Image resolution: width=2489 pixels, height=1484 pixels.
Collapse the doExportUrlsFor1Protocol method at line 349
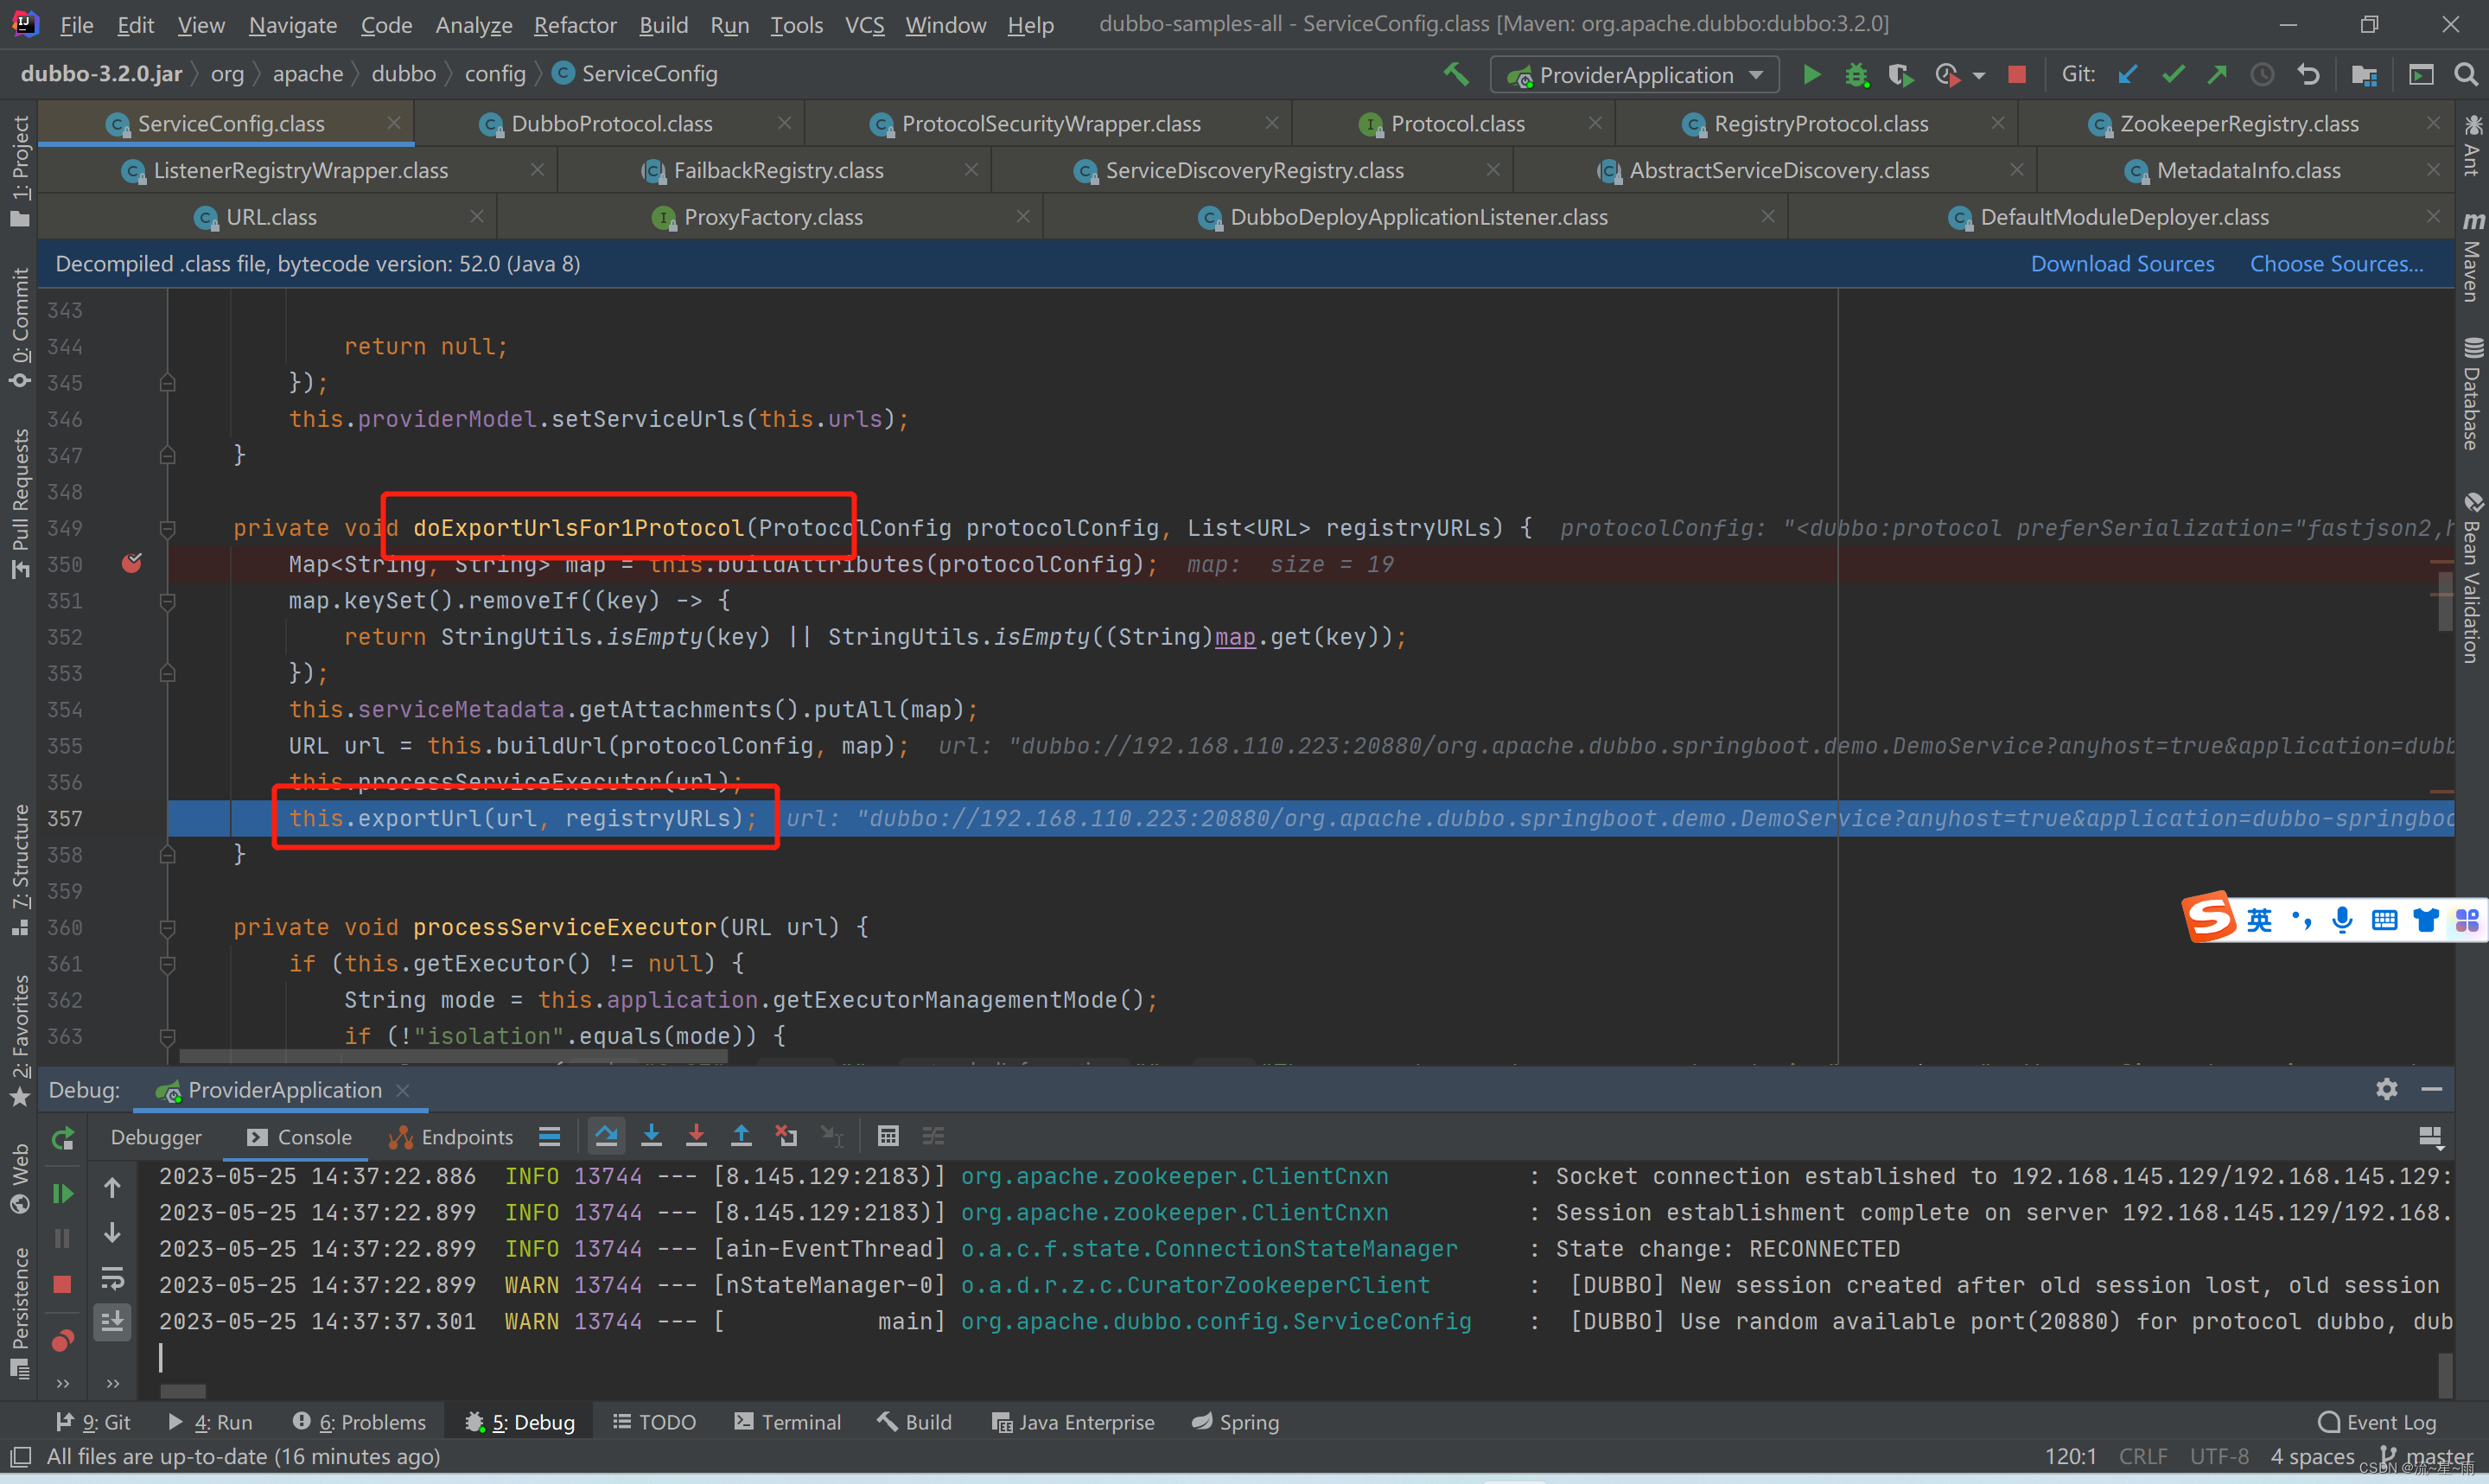click(x=168, y=528)
